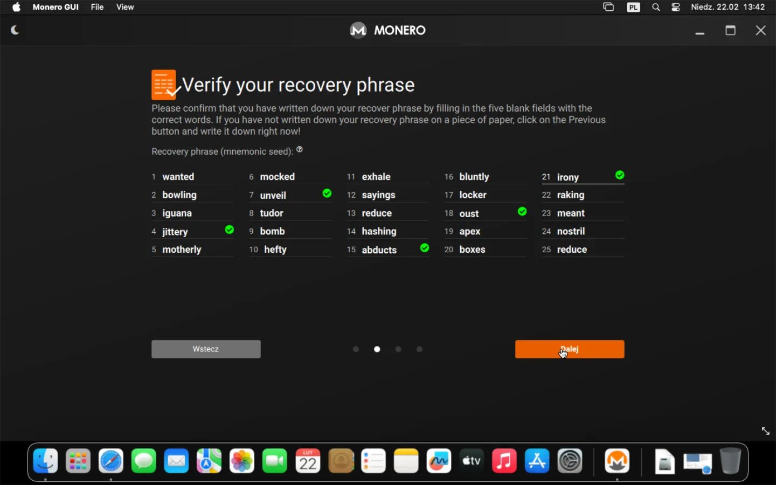Maximize the Monero window

(x=731, y=30)
